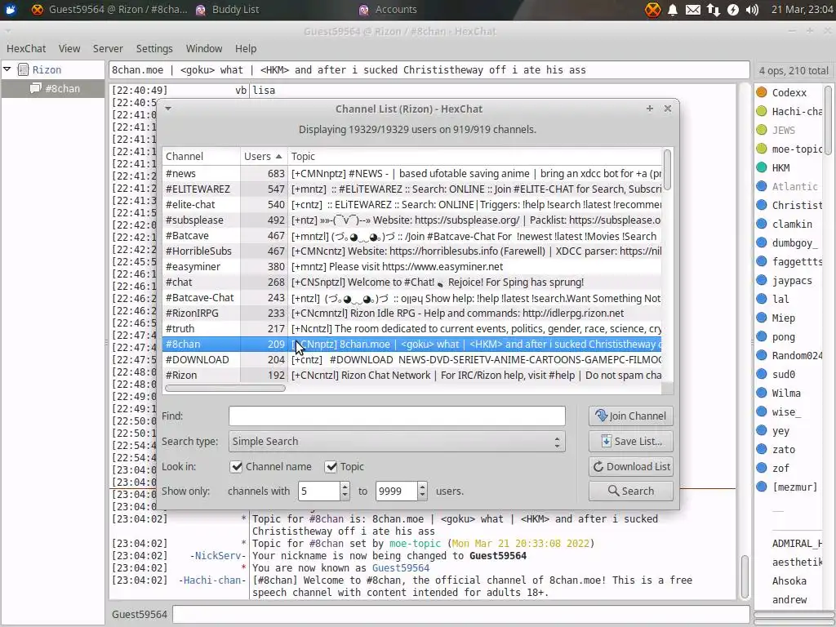Click the blue dot beside zof
Screen dimensions: 836x627
(x=762, y=468)
